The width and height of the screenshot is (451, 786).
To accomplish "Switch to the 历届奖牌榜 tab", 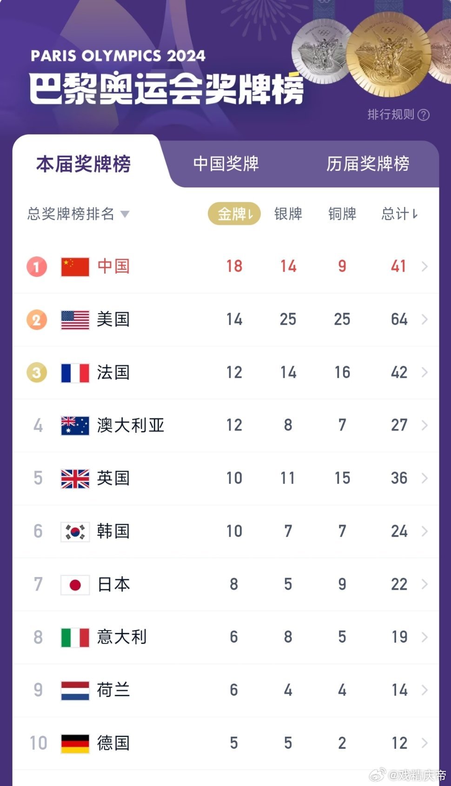I will coord(367,164).
